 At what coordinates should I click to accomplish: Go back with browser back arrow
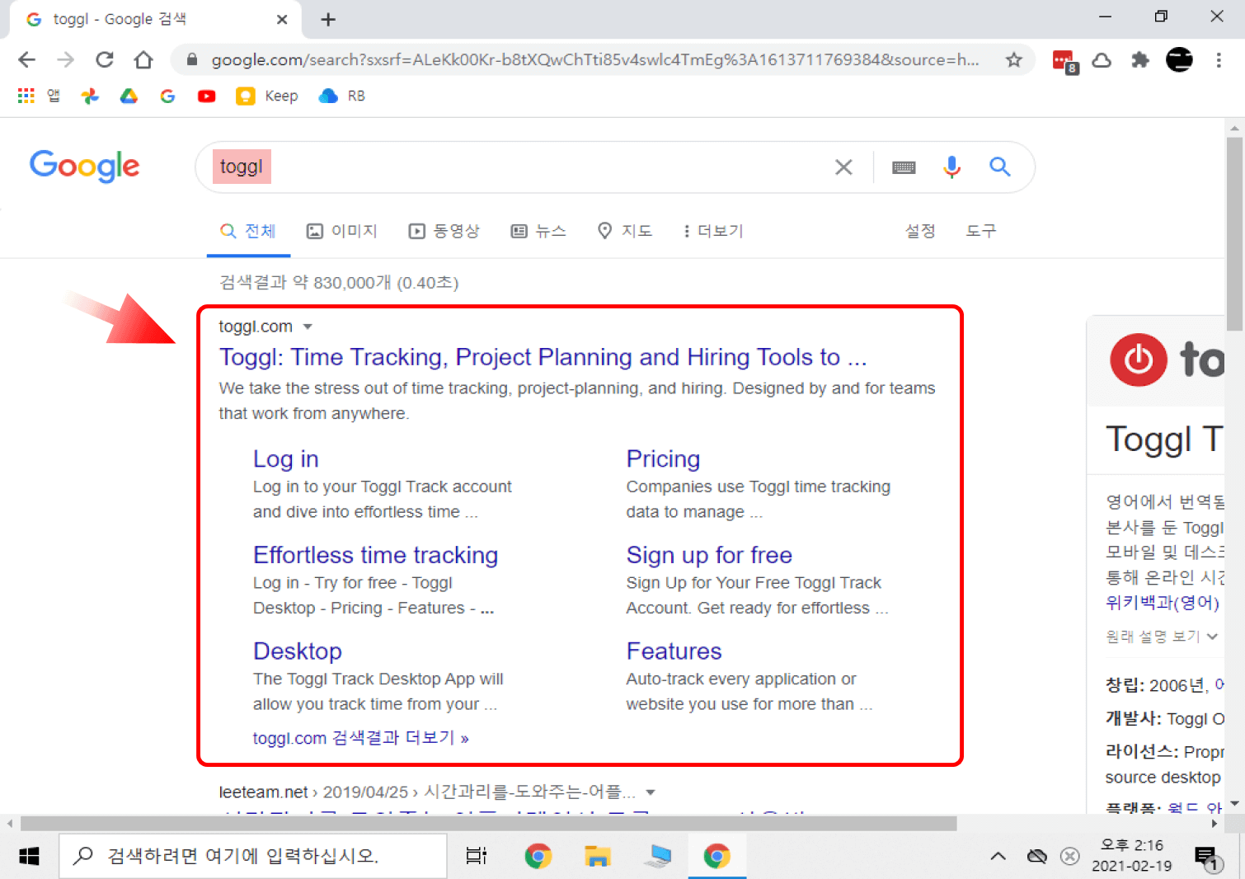pyautogui.click(x=26, y=59)
